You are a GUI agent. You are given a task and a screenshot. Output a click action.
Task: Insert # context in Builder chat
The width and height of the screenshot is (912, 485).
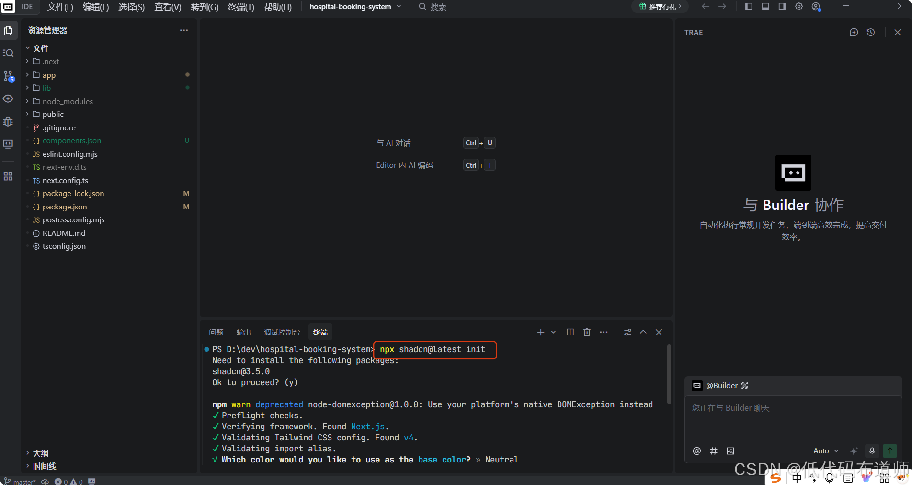pyautogui.click(x=714, y=451)
